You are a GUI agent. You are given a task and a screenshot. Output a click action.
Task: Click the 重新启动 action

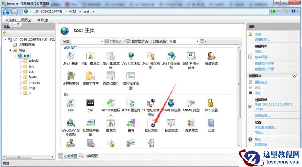pos(261,82)
